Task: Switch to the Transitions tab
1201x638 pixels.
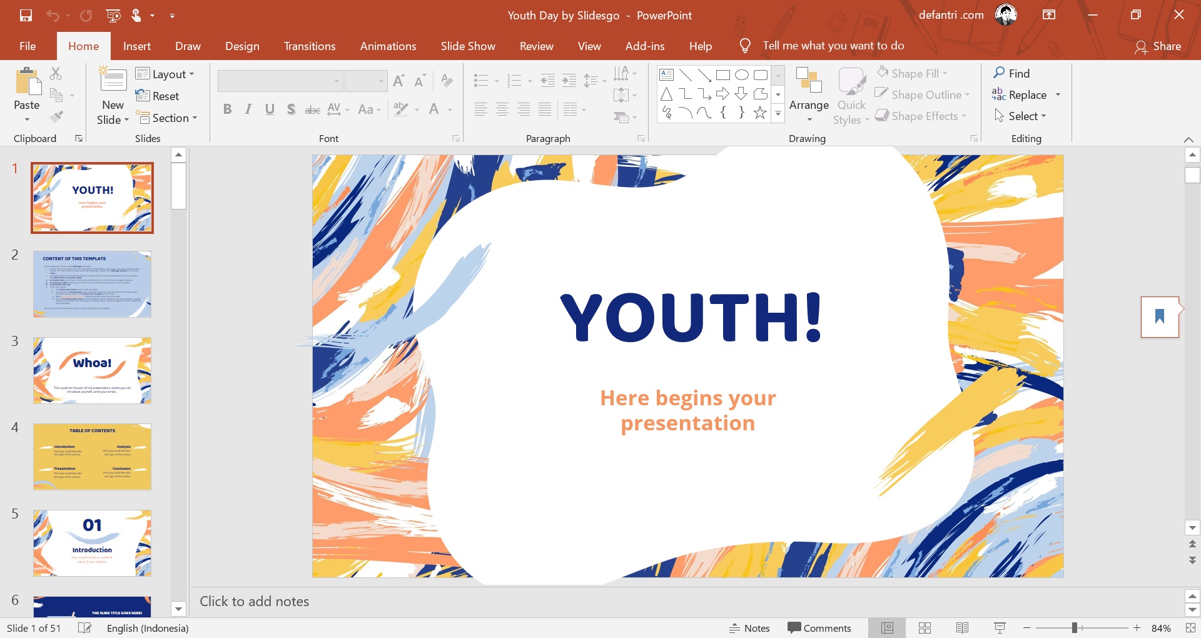Action: [310, 46]
